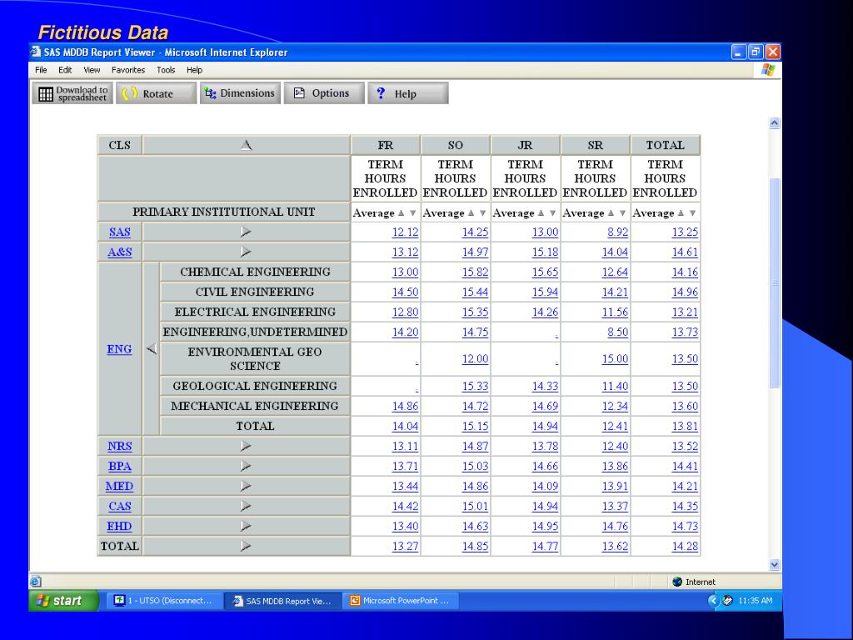This screenshot has width=853, height=640.
Task: Sort TOTAL Average descending
Action: click(692, 213)
